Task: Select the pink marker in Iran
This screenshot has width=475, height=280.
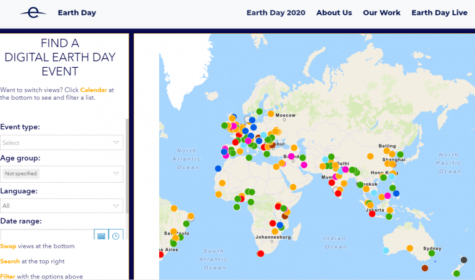Action: click(x=304, y=165)
